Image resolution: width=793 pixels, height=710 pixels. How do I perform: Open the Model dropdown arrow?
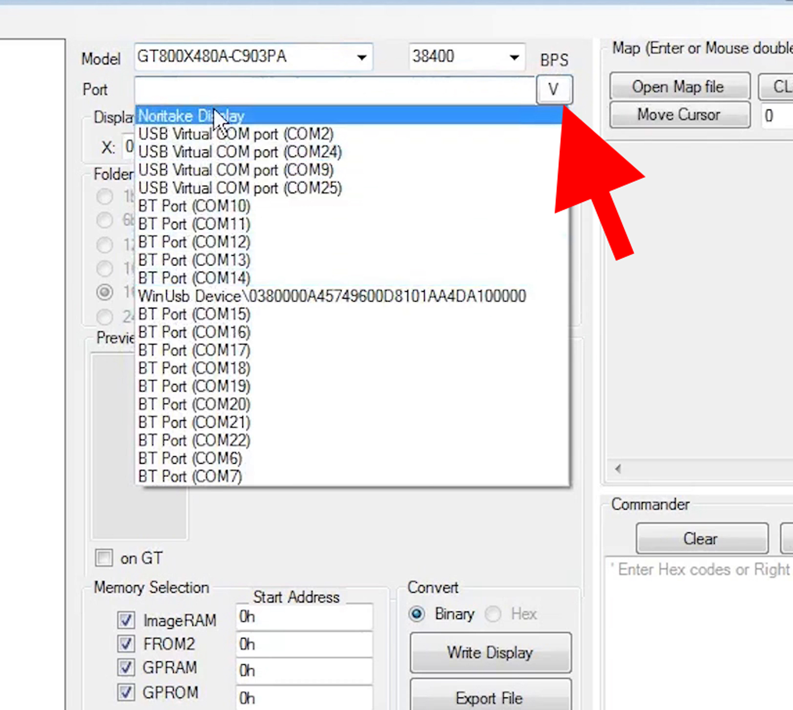coord(362,57)
